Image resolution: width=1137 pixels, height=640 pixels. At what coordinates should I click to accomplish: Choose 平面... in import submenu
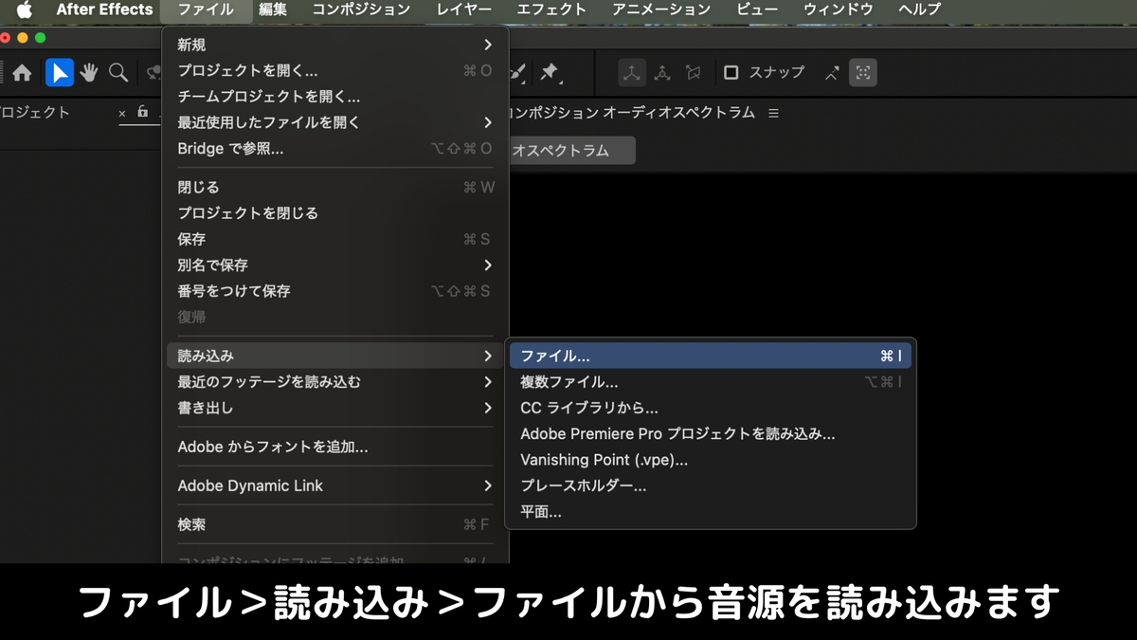tap(711, 512)
